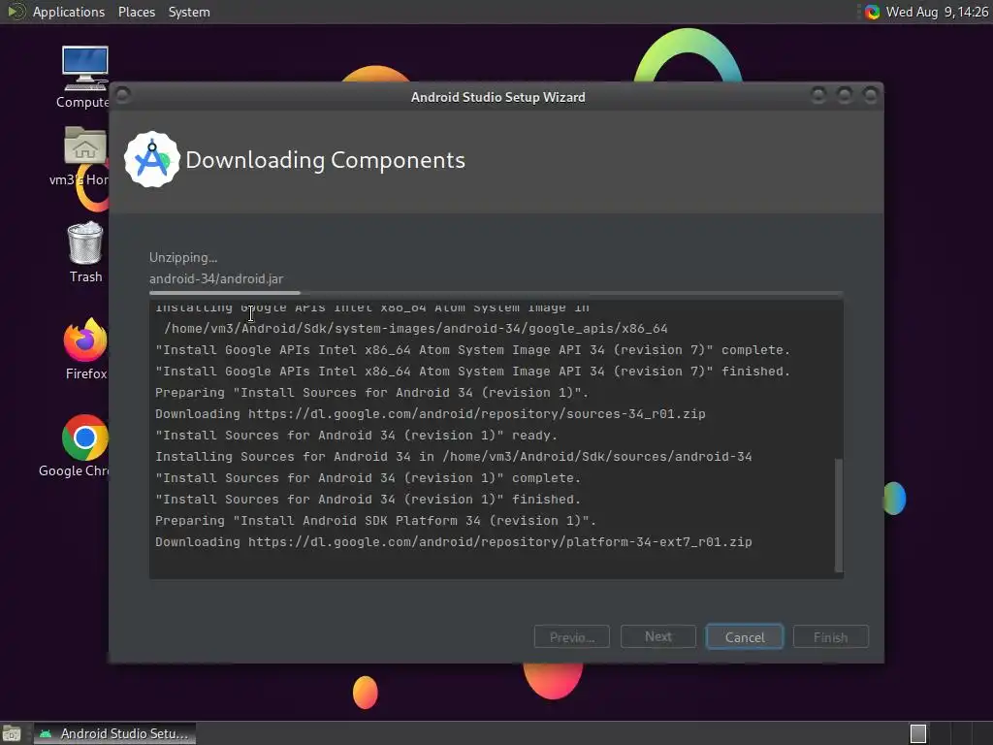The height and width of the screenshot is (745, 993).
Task: Click the system tray color-wheel icon in top panel
Action: pos(872,12)
